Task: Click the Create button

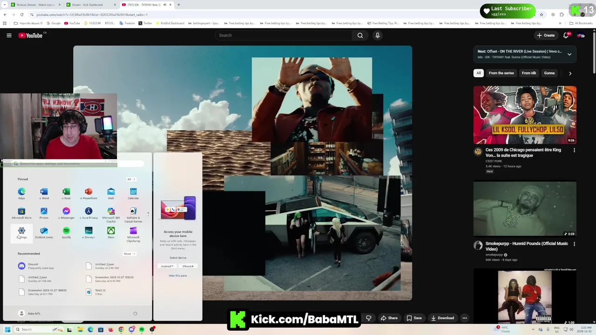Action: click(x=546, y=35)
